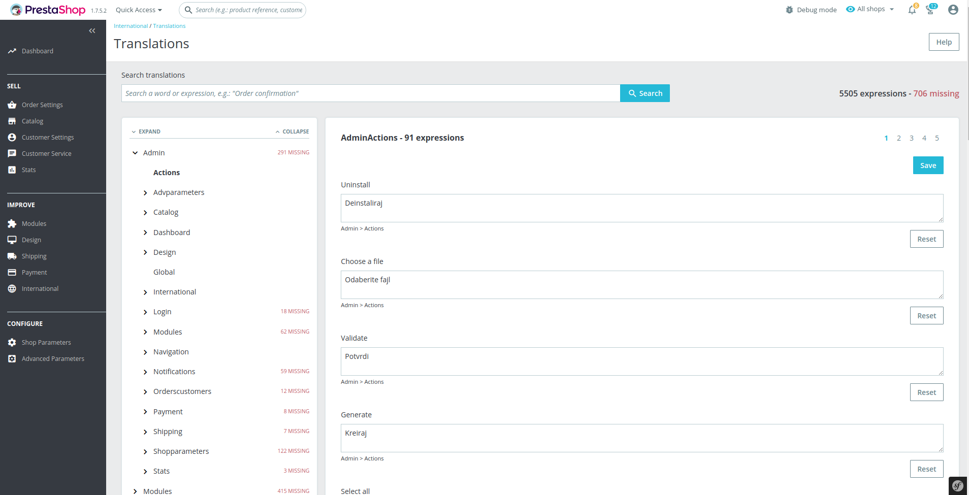
Task: Click COLLAPSE to collapse the whole tree
Action: (x=292, y=131)
